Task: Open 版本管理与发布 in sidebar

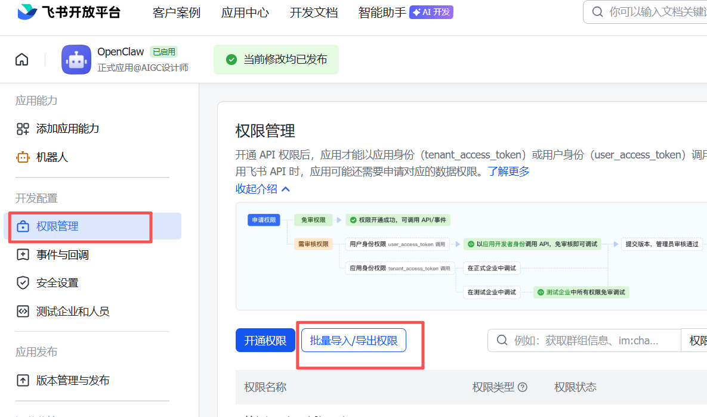Action: 73,381
